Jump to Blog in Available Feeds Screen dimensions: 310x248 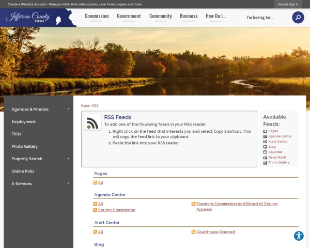click(272, 147)
